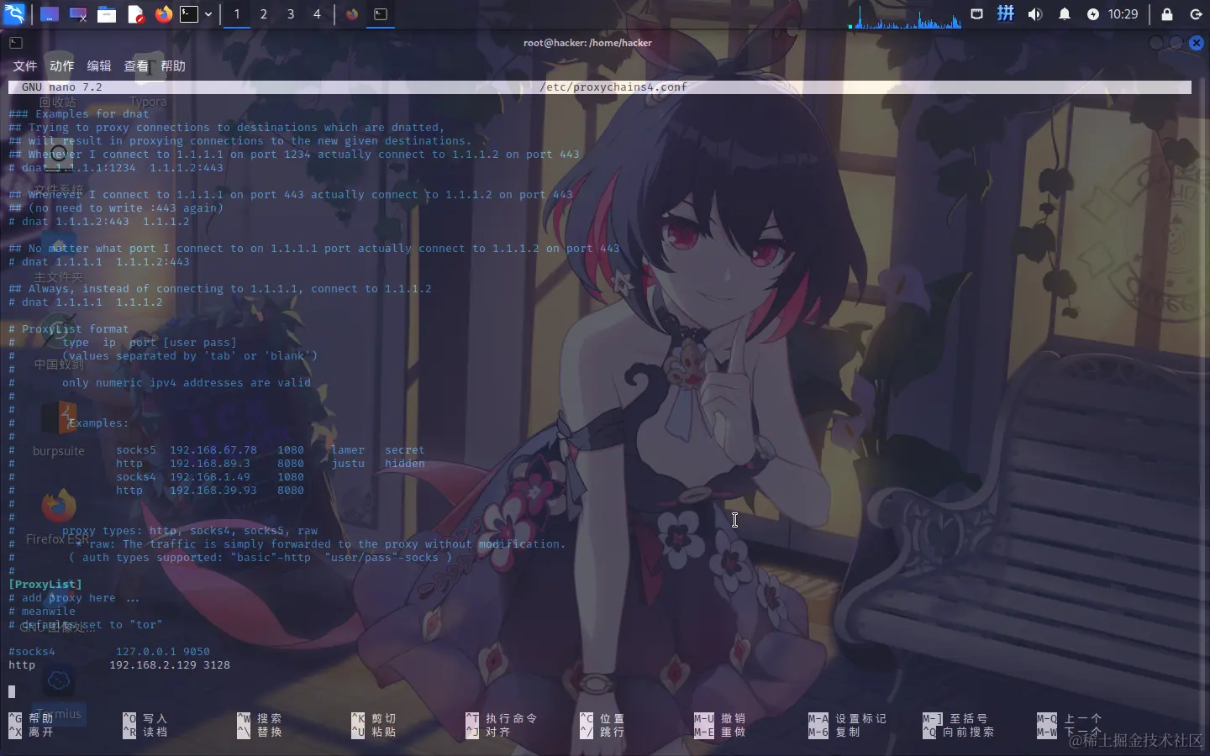The height and width of the screenshot is (756, 1210).
Task: Launch Firefox from the panel launcher
Action: (x=164, y=14)
